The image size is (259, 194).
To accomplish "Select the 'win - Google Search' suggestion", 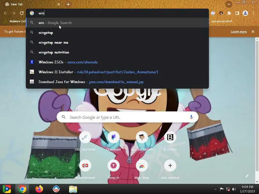I will (x=117, y=23).
